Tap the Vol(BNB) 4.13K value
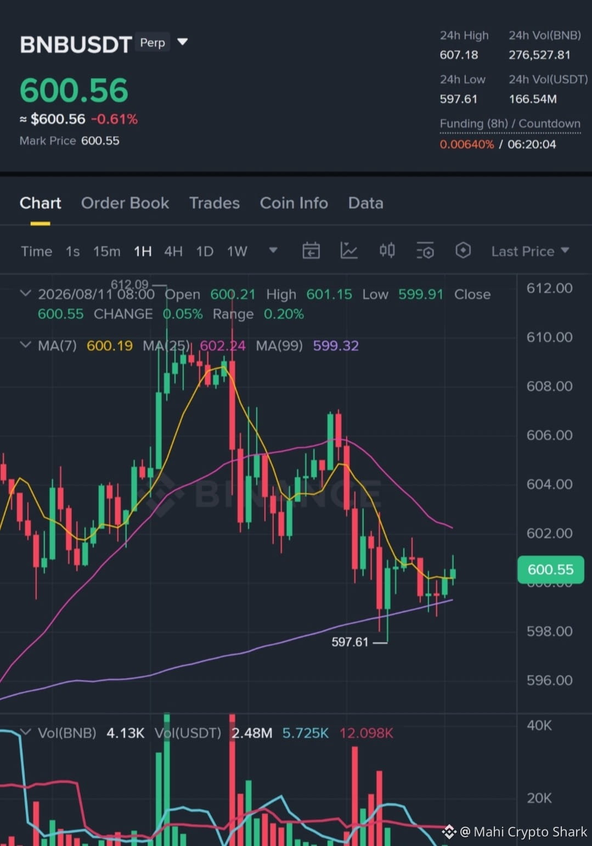This screenshot has height=846, width=592. [125, 733]
